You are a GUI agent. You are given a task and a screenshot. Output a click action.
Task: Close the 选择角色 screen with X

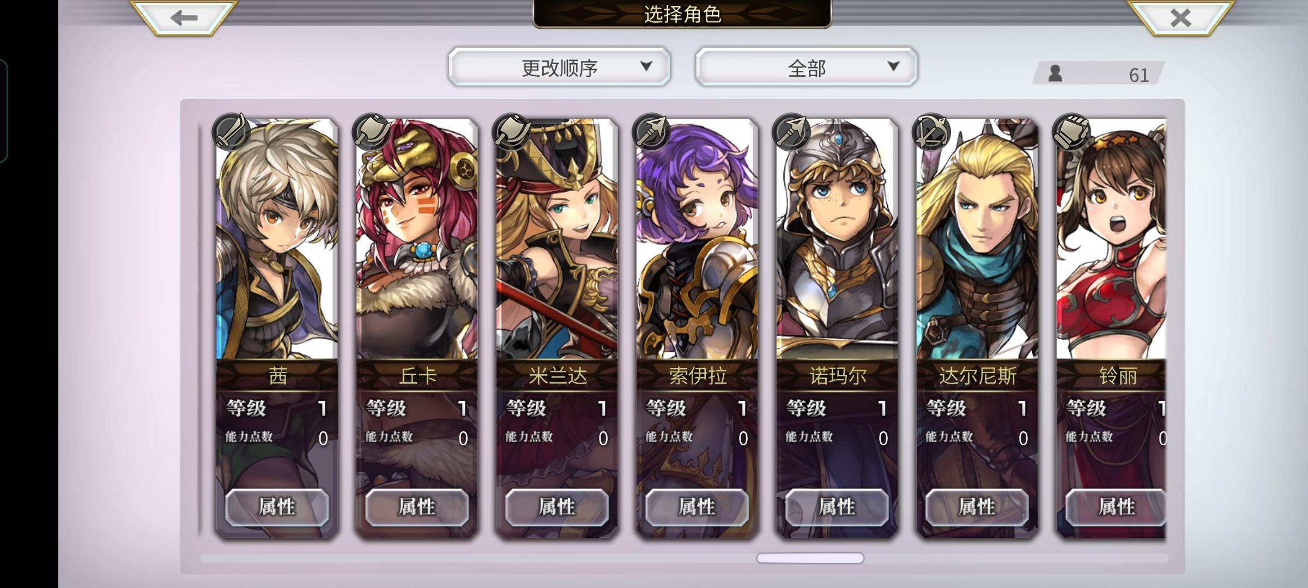(x=1180, y=18)
